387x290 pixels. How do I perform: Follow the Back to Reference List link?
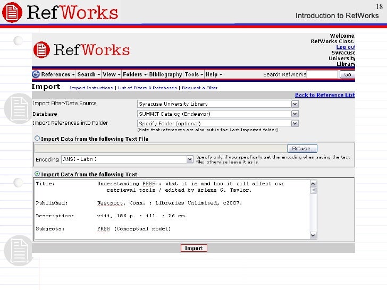coord(324,95)
